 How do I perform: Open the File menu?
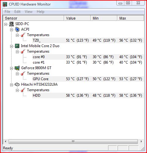point(7,12)
